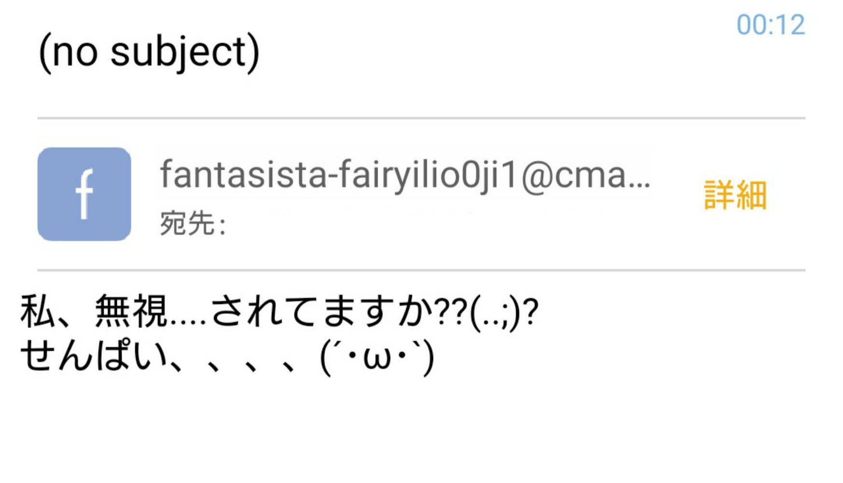This screenshot has height=483, width=843.
Task: Click the word 無視 in the message body
Action: click(x=131, y=312)
